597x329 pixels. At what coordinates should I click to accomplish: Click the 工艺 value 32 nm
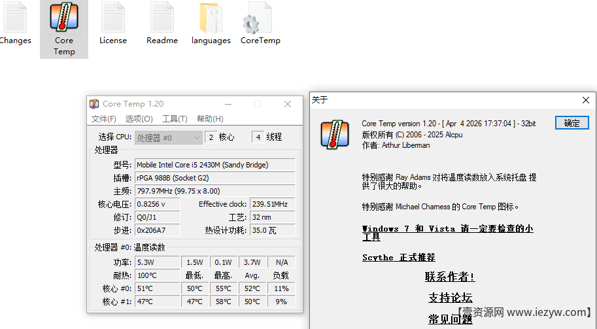pyautogui.click(x=272, y=217)
